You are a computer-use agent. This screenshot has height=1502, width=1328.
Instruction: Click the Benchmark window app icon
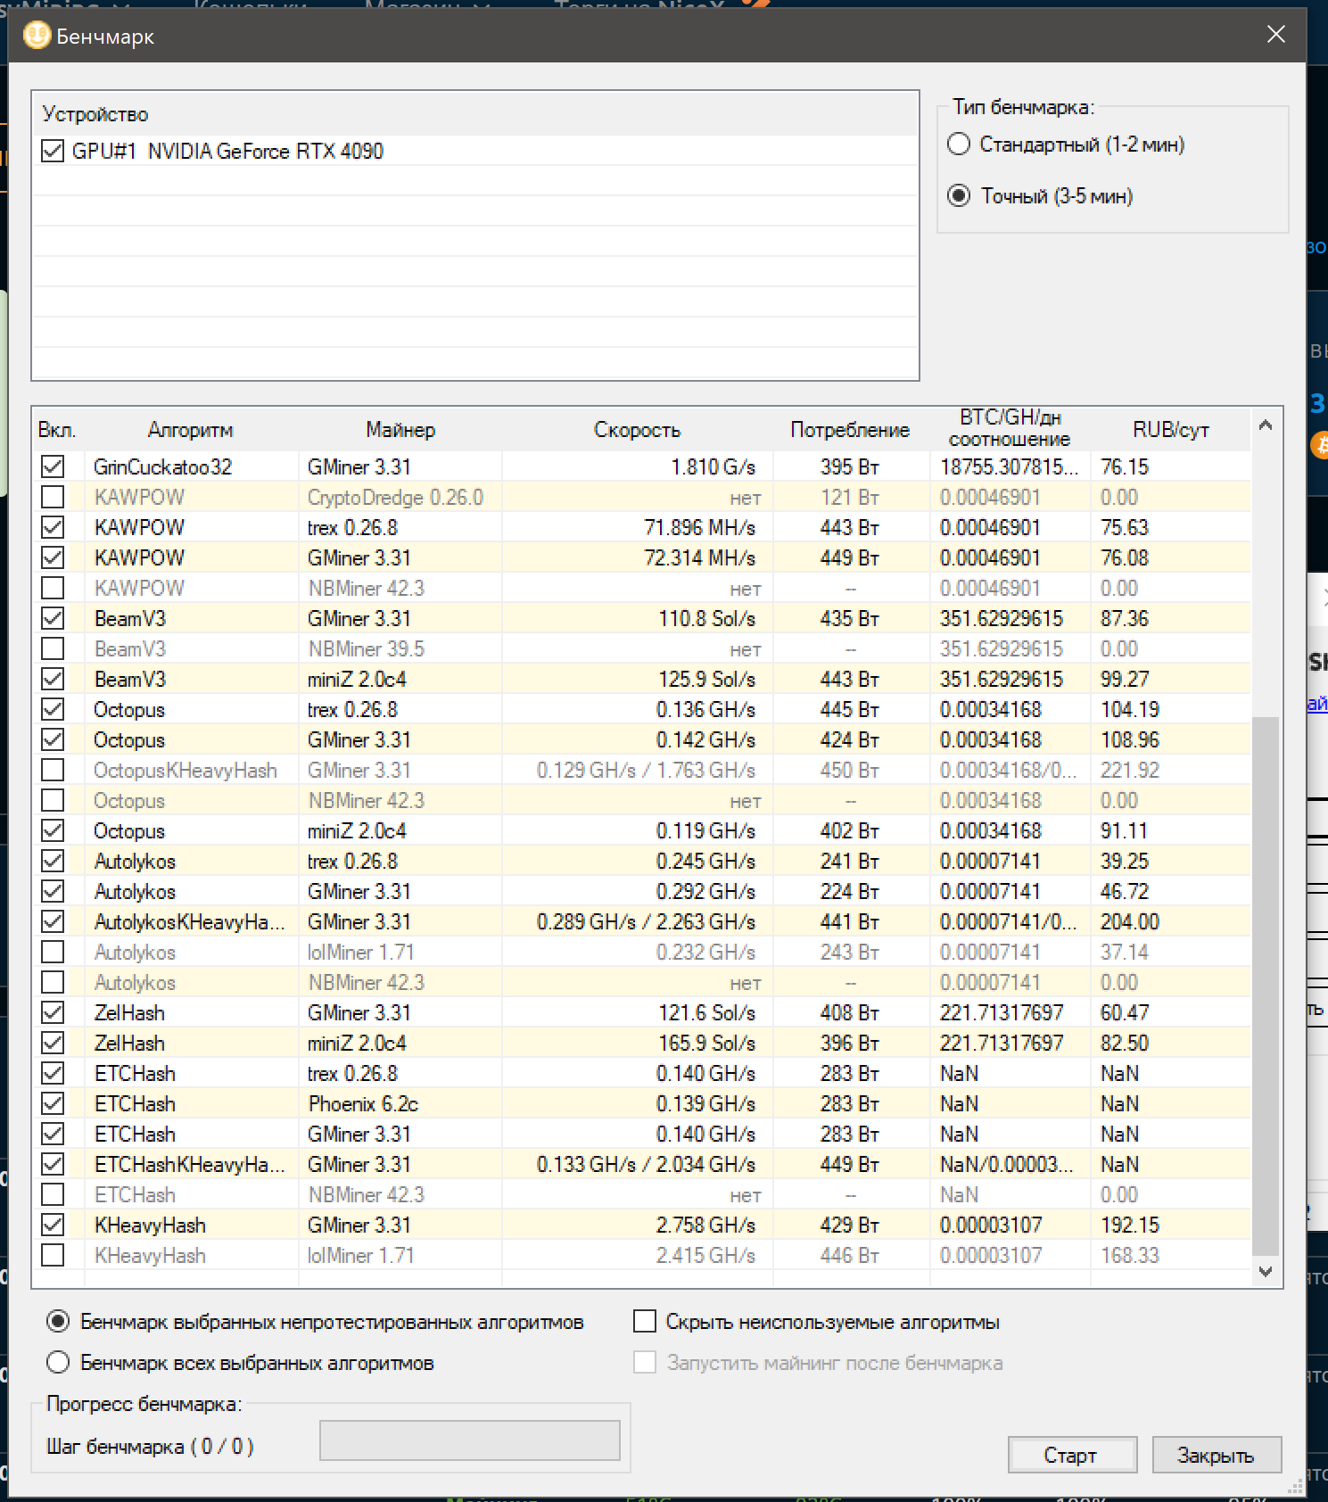37,36
